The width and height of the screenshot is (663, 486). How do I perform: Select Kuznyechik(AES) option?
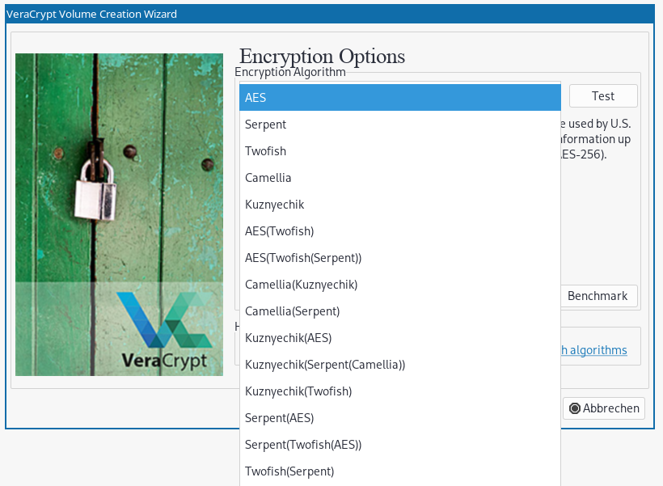pyautogui.click(x=400, y=337)
